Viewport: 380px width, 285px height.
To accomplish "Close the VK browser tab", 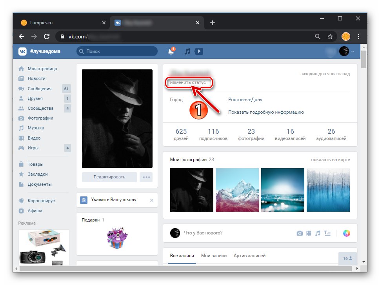I will pyautogui.click(x=198, y=23).
